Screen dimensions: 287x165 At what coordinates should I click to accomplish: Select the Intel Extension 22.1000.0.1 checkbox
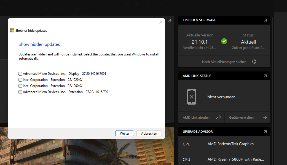20,86
